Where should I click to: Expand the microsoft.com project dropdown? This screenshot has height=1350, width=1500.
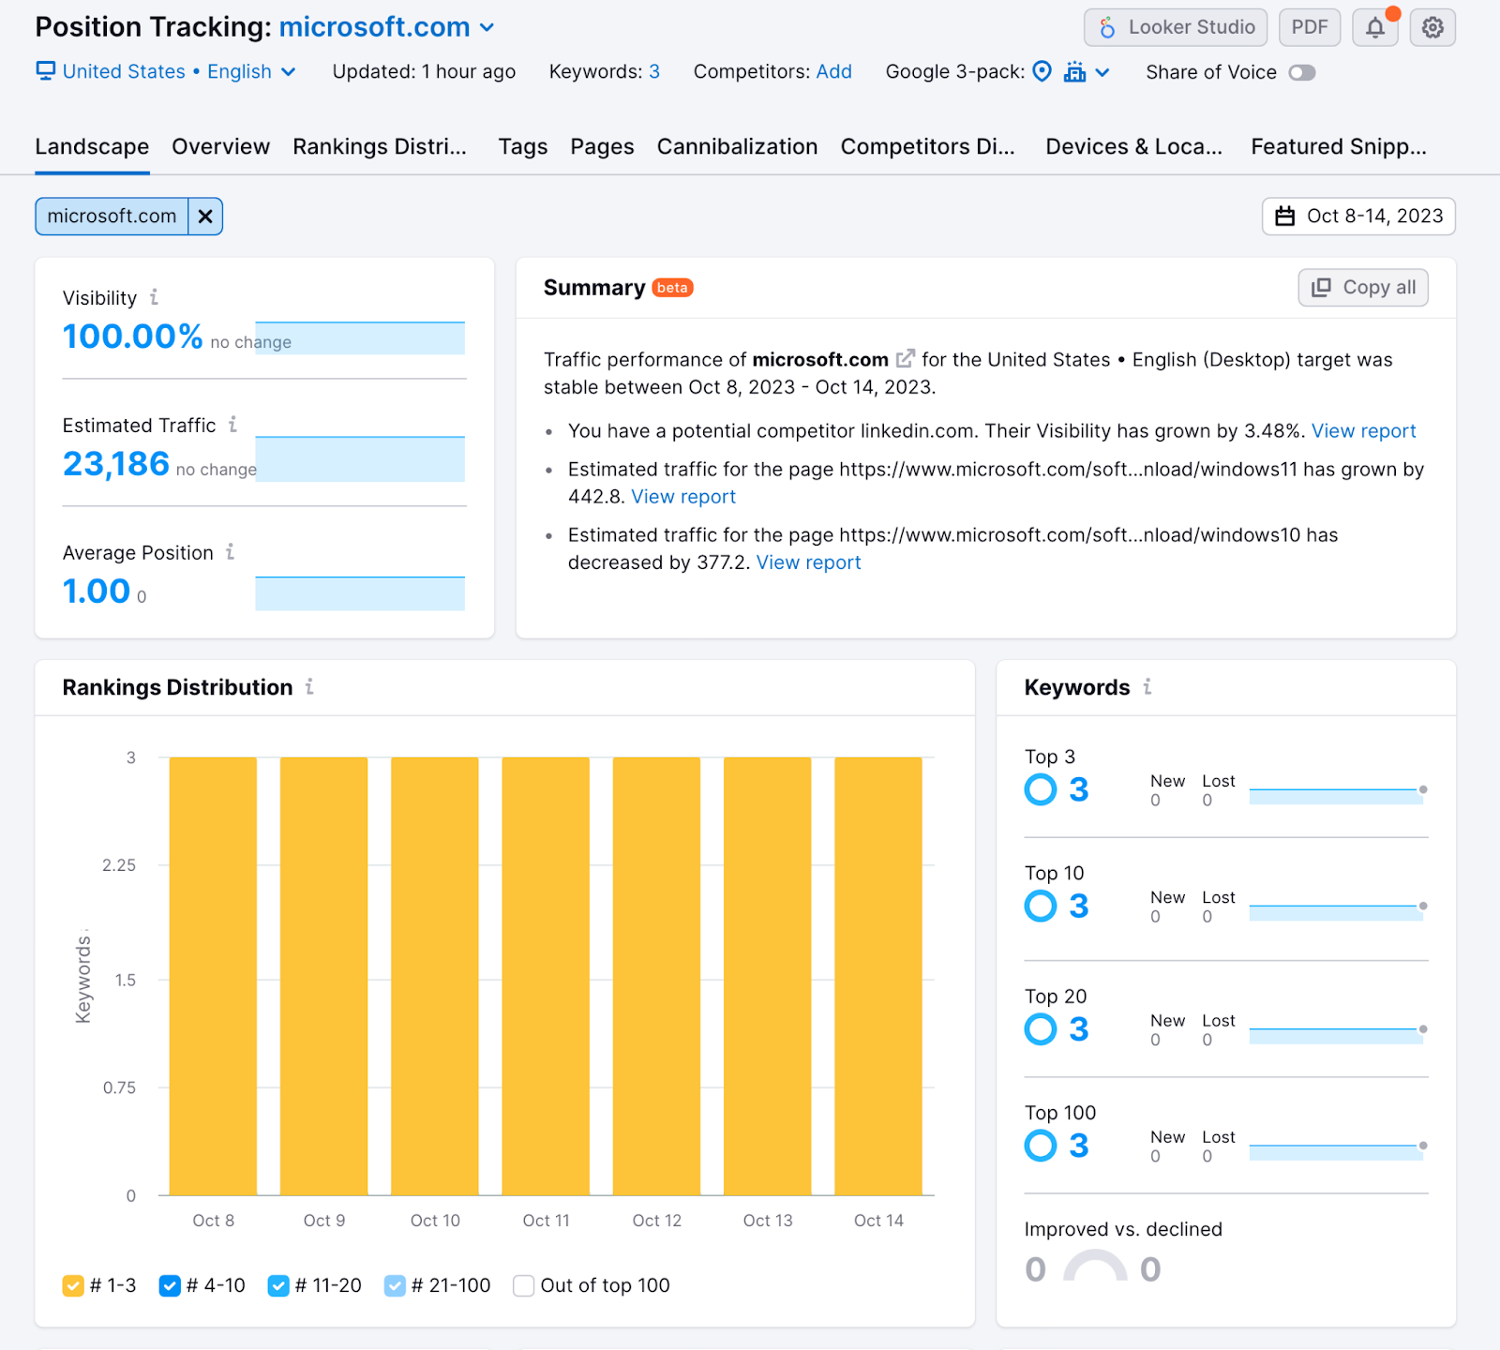click(x=487, y=27)
